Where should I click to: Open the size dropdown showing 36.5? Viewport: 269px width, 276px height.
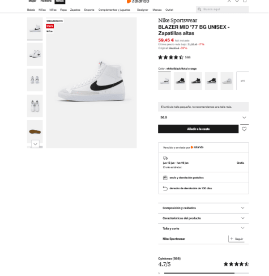click(x=203, y=117)
